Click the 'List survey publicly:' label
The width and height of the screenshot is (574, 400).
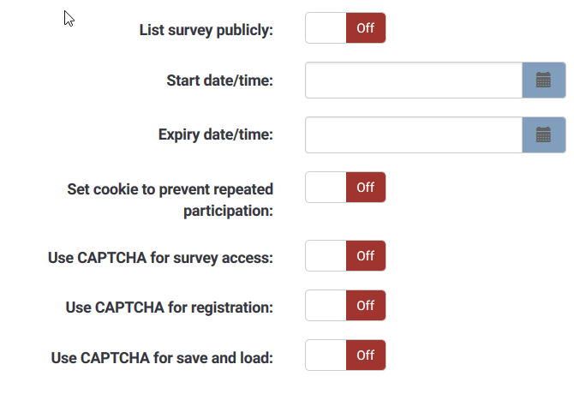[206, 30]
